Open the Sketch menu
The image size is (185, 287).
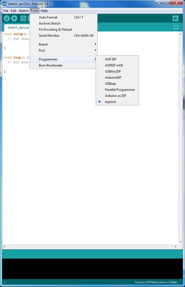24,10
